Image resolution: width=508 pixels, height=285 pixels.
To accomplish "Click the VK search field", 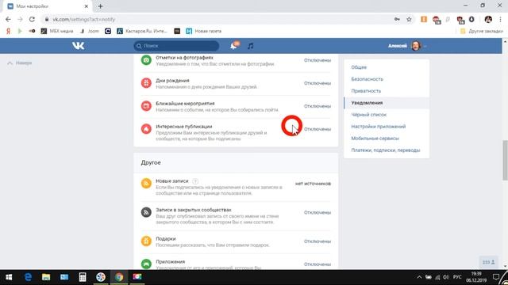I will click(x=176, y=46).
